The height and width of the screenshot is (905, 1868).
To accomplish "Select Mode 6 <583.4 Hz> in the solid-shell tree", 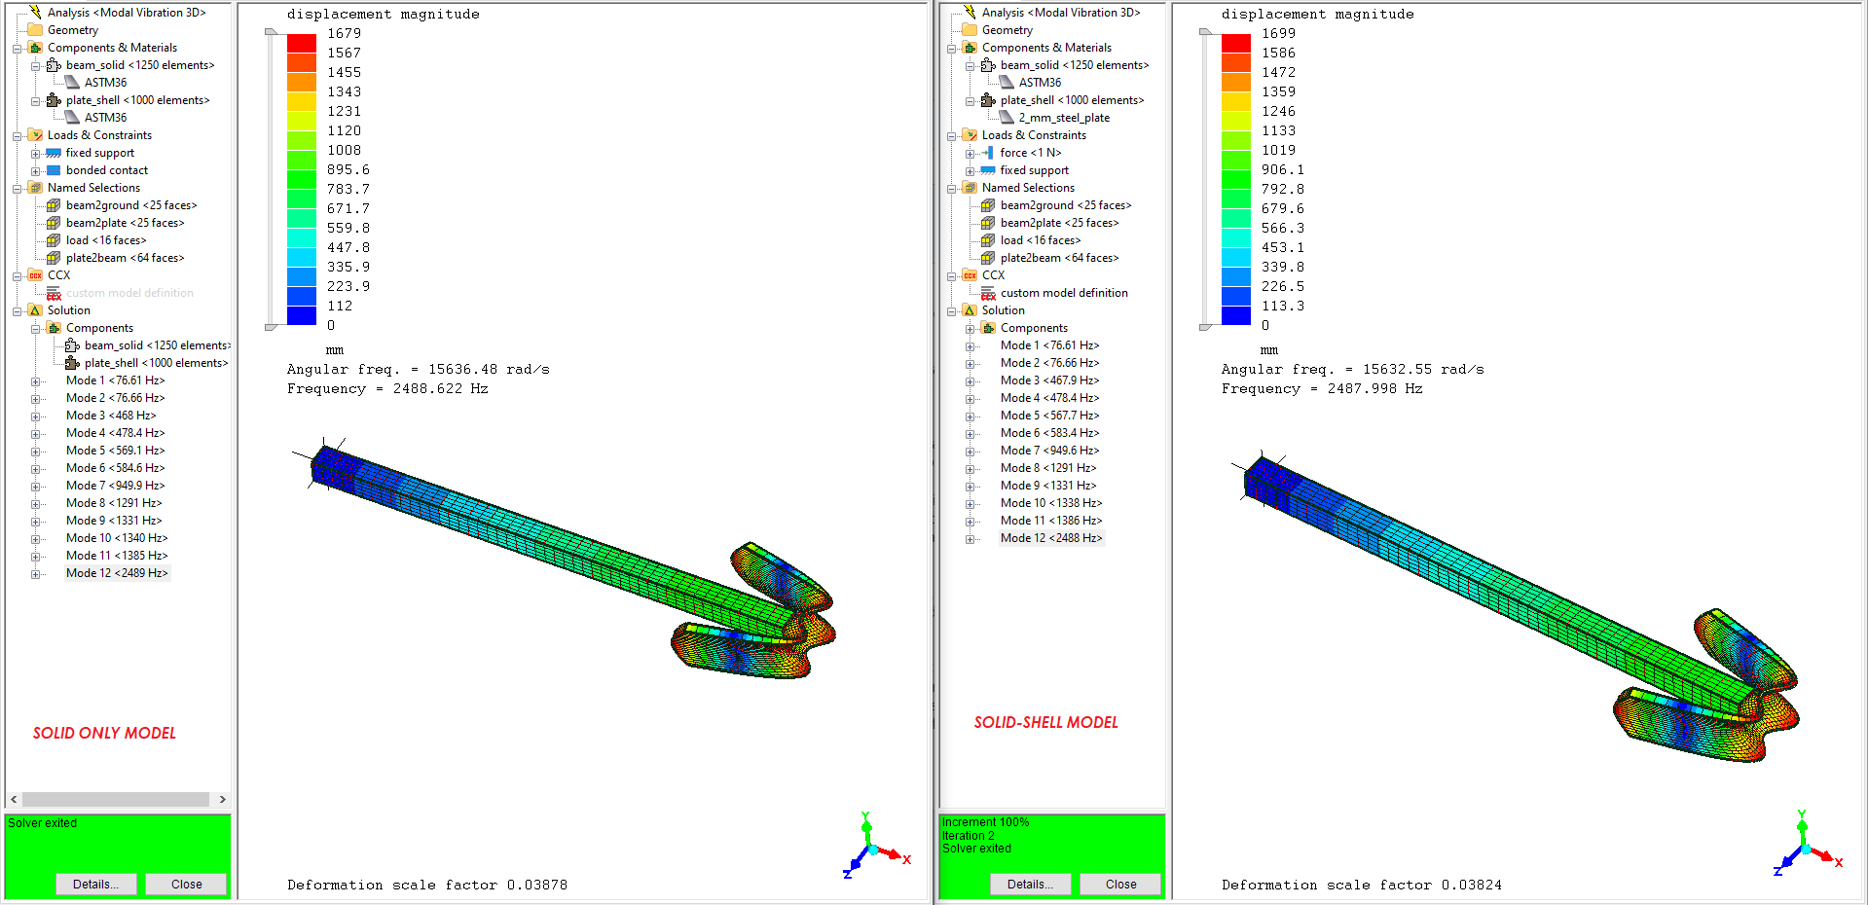I will pos(1049,433).
